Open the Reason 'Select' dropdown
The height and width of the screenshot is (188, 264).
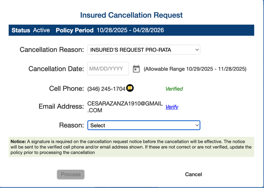(x=143, y=125)
